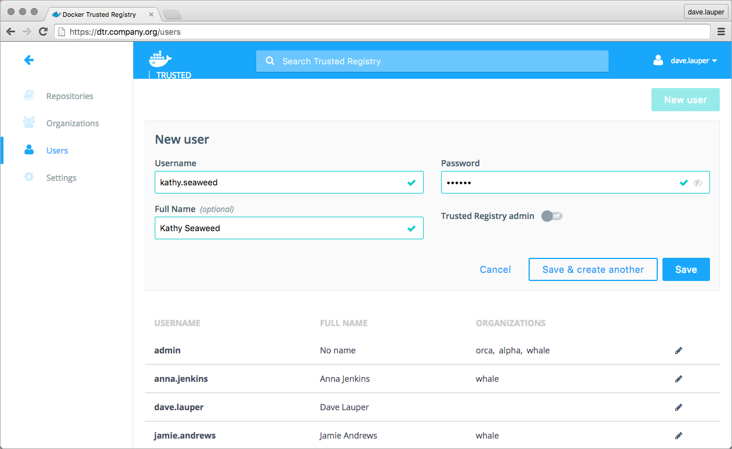Expand the dave.lauper account dropdown
Viewport: 732px width, 449px height.
coord(693,61)
